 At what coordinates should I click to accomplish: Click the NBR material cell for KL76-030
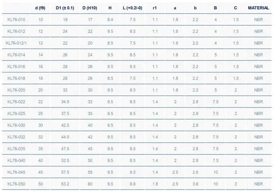[x=258, y=125]
